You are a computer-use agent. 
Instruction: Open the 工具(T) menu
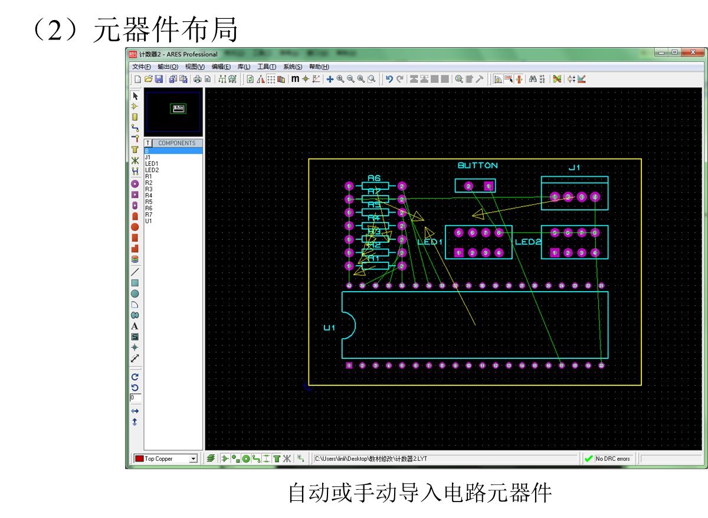pos(267,67)
